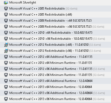
Task: Select Visual C++ 2012 x86 Minimum Runtime row
Action: (x=55, y=75)
